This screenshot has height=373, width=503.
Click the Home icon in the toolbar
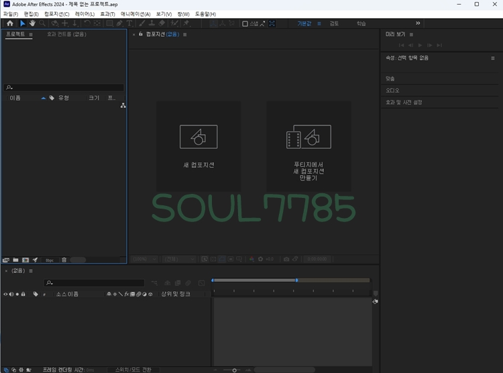(x=9, y=23)
